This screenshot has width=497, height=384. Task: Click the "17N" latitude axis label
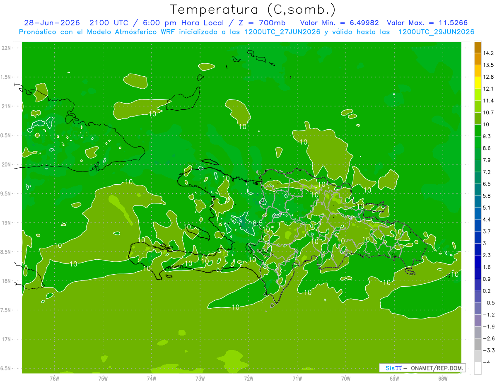[7, 339]
